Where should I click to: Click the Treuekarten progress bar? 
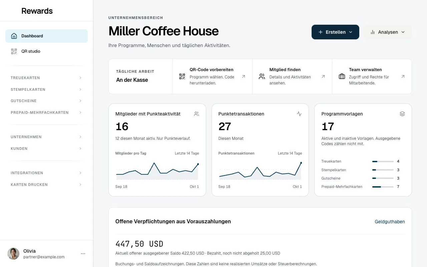click(383, 162)
